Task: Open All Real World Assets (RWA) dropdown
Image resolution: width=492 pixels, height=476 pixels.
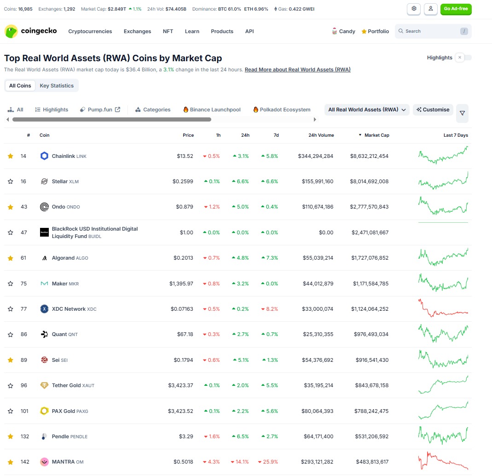Action: click(367, 110)
